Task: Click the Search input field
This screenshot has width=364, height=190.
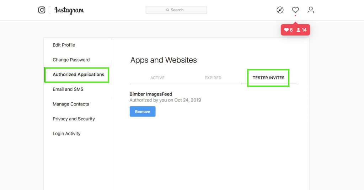Action: coord(176,10)
